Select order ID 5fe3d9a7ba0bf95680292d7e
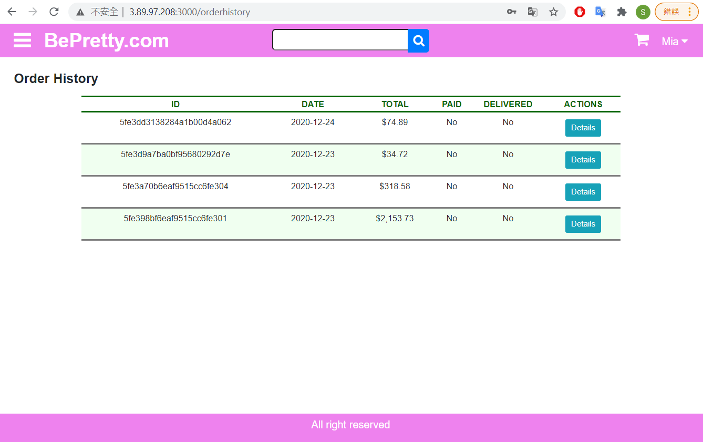The width and height of the screenshot is (703, 442). pyautogui.click(x=175, y=154)
